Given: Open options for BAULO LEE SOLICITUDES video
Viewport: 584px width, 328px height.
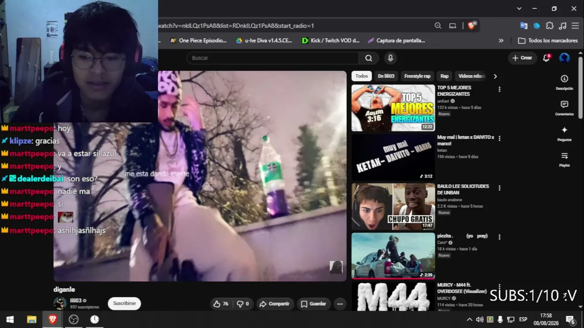Looking at the screenshot, I should (500, 188).
